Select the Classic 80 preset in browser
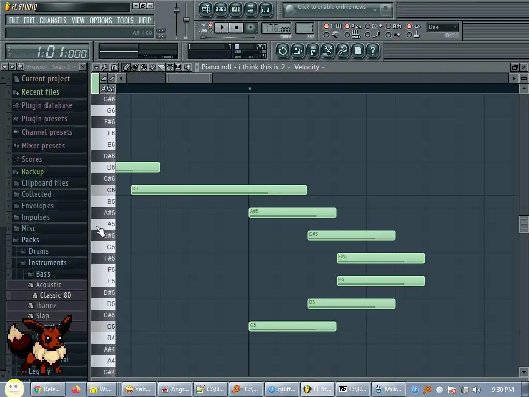Screen dimensions: 529x397 (x=55, y=295)
